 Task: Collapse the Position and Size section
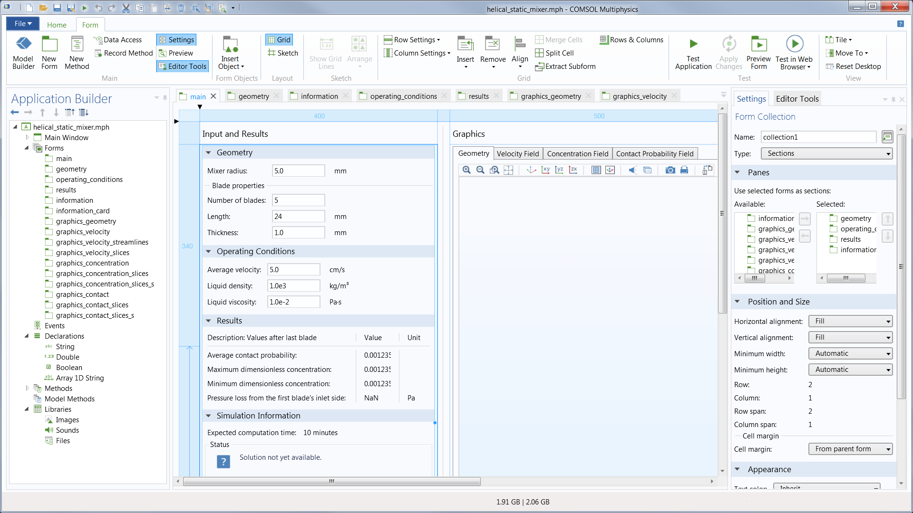(x=738, y=302)
